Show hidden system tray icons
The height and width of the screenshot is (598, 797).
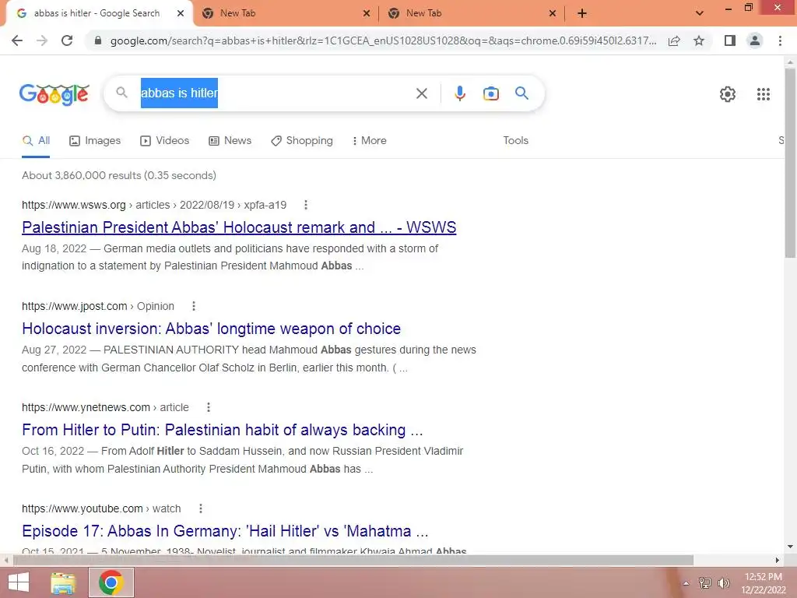[x=686, y=583]
